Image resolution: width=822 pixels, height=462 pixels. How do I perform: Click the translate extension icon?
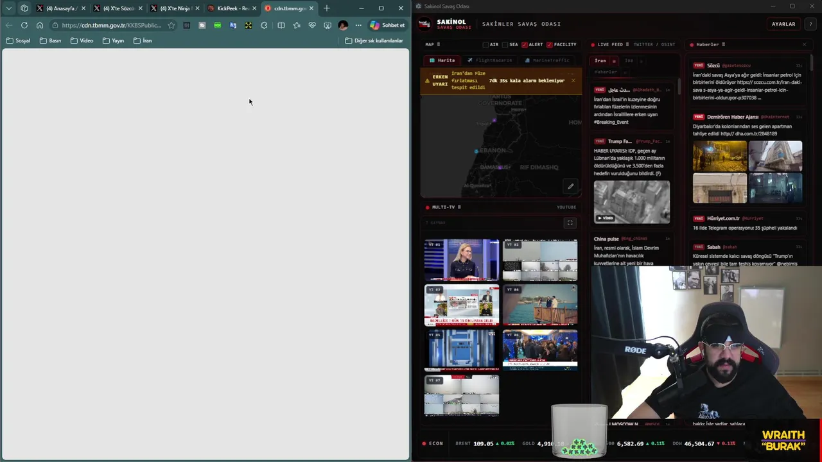pos(233,25)
